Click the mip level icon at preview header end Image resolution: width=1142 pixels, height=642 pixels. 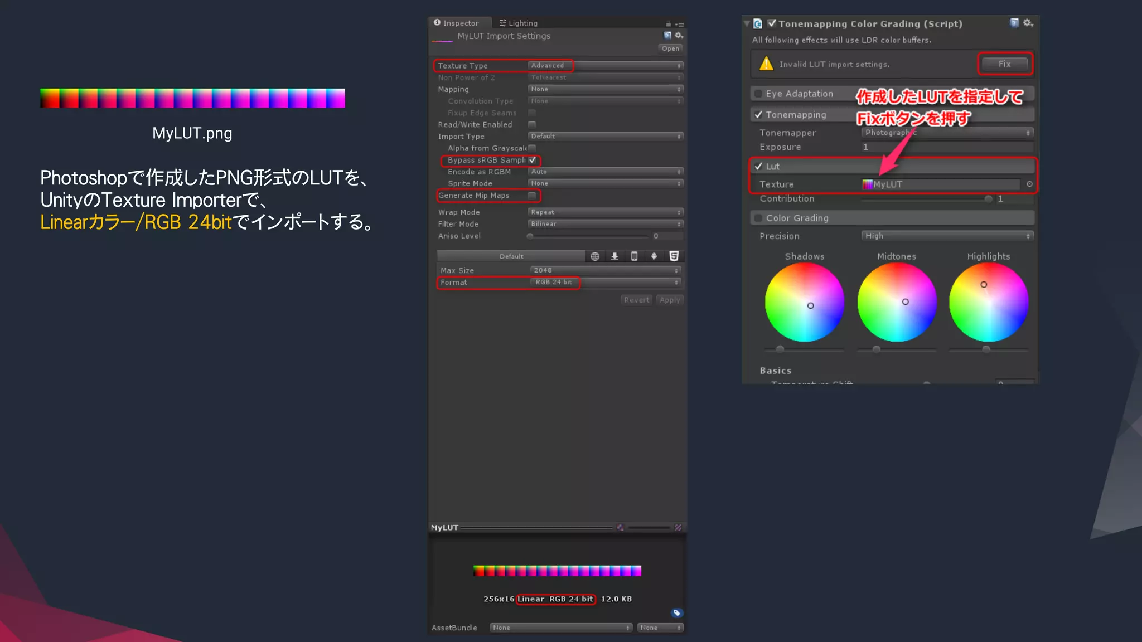[x=678, y=528]
